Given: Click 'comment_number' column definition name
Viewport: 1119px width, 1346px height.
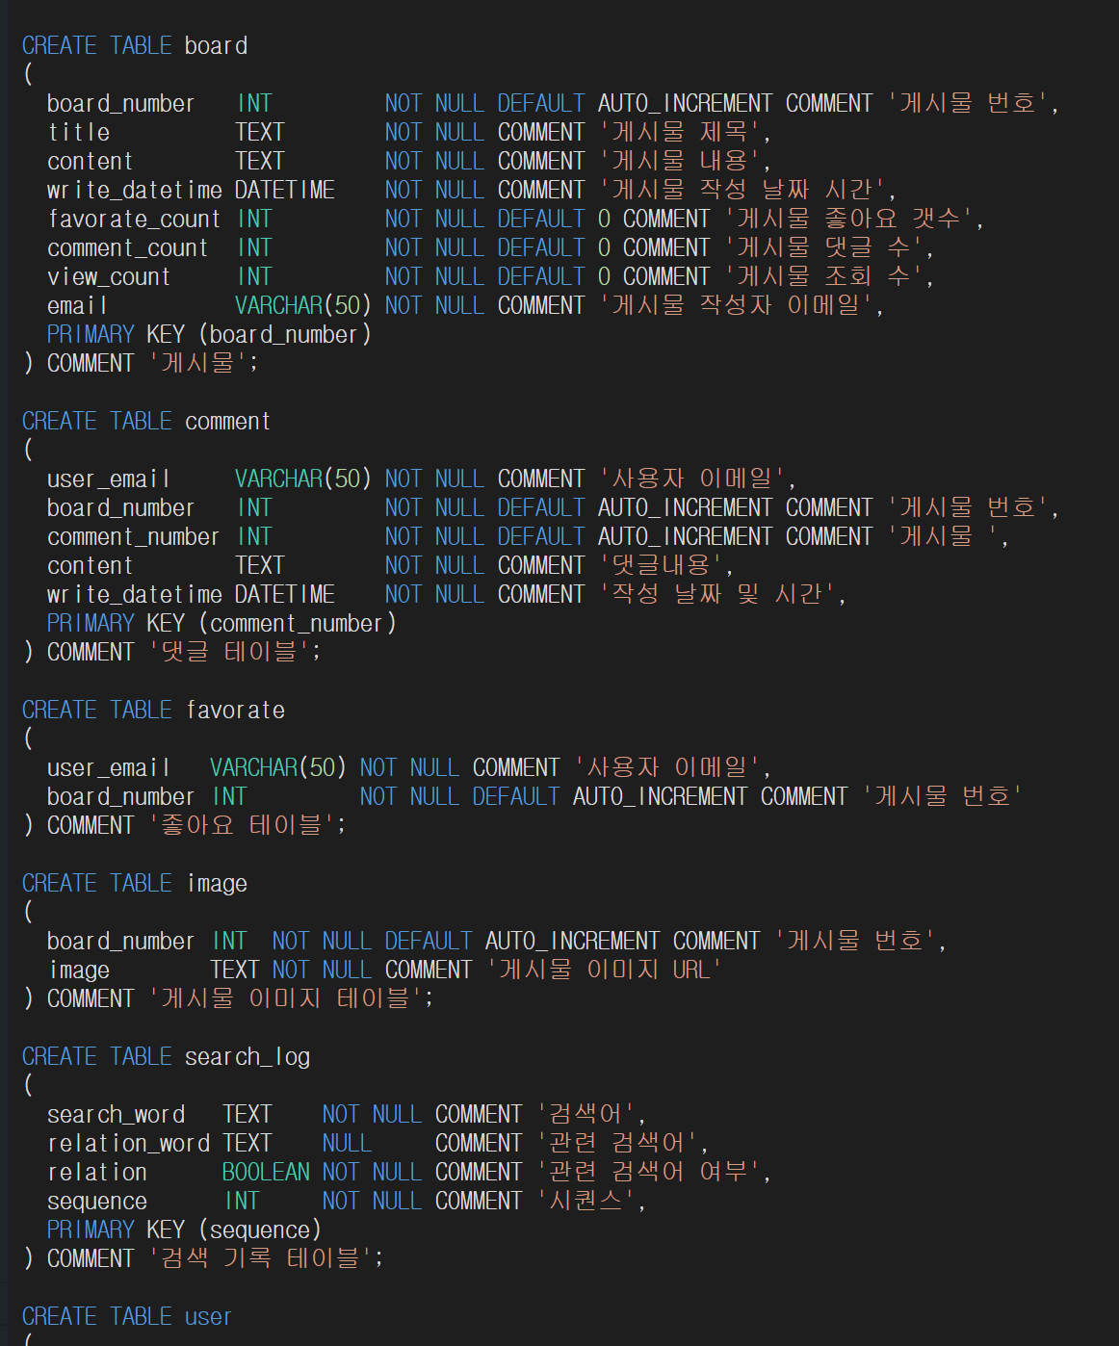Looking at the screenshot, I should point(133,536).
